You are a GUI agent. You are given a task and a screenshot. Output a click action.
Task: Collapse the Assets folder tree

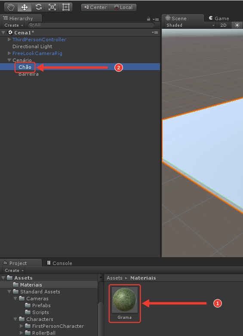3,278
